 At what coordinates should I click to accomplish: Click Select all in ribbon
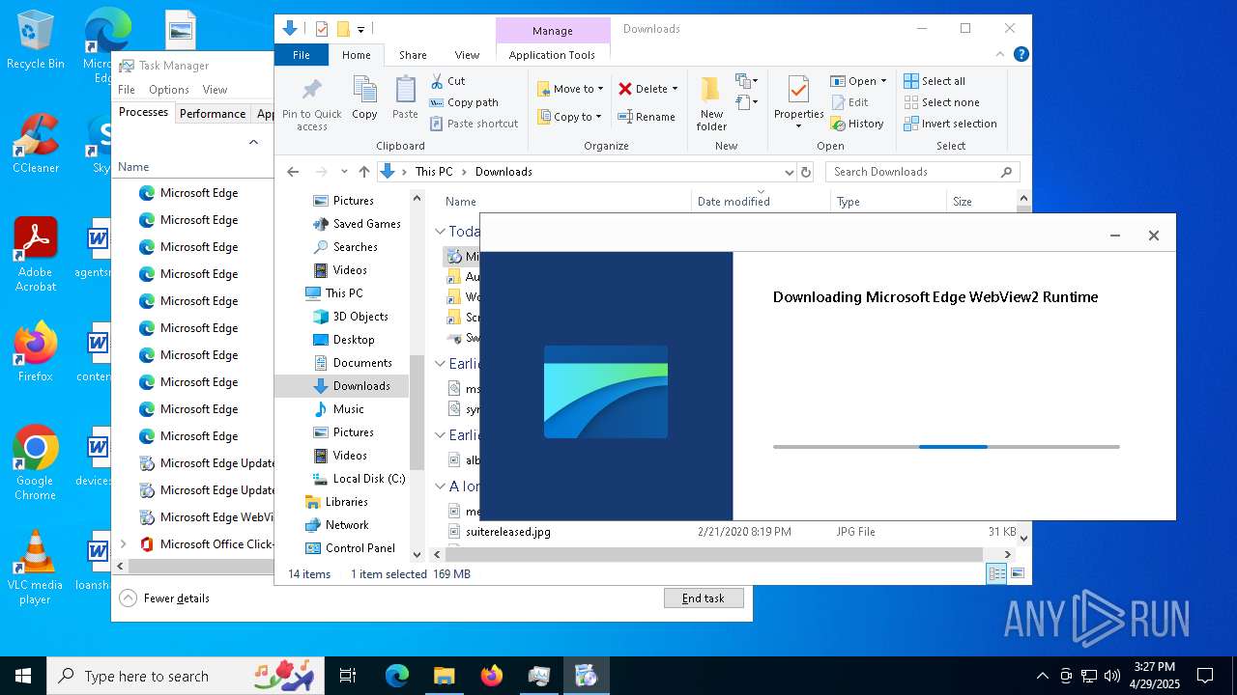click(x=935, y=81)
